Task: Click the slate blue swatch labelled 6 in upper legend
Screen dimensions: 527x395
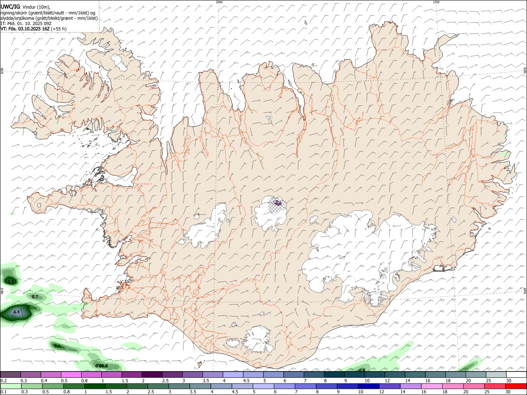Action: point(294,374)
